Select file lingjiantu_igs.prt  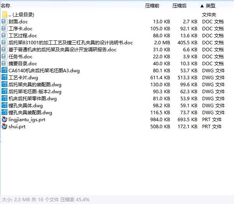coord(27,120)
